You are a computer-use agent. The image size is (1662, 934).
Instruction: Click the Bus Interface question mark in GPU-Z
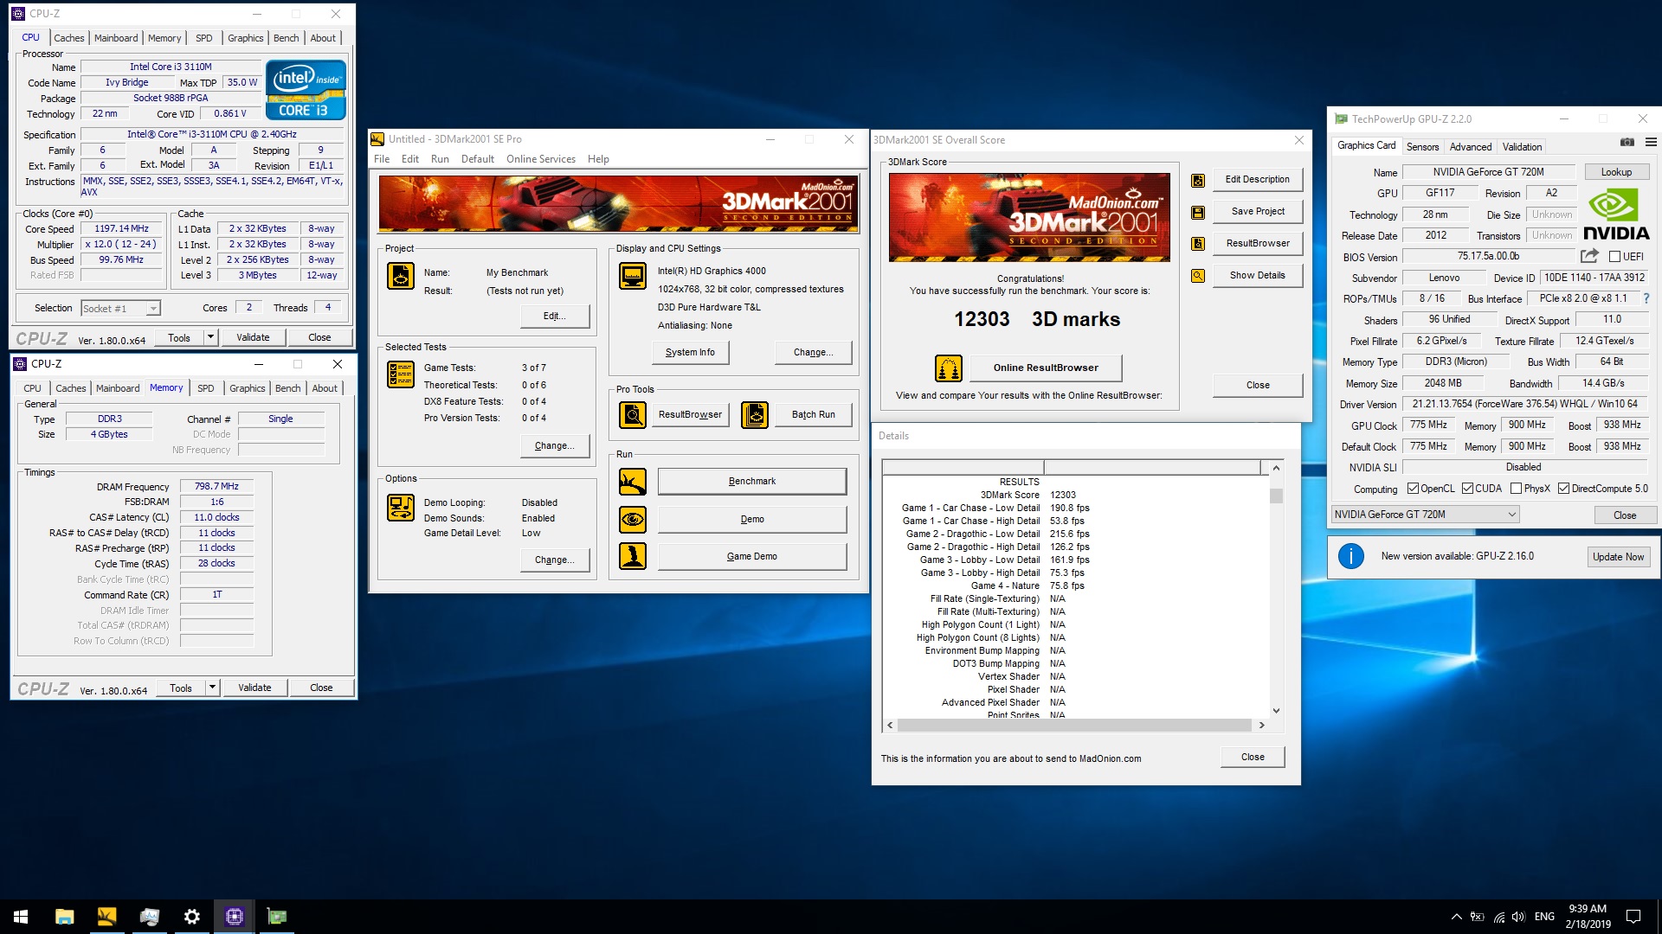[x=1646, y=298]
